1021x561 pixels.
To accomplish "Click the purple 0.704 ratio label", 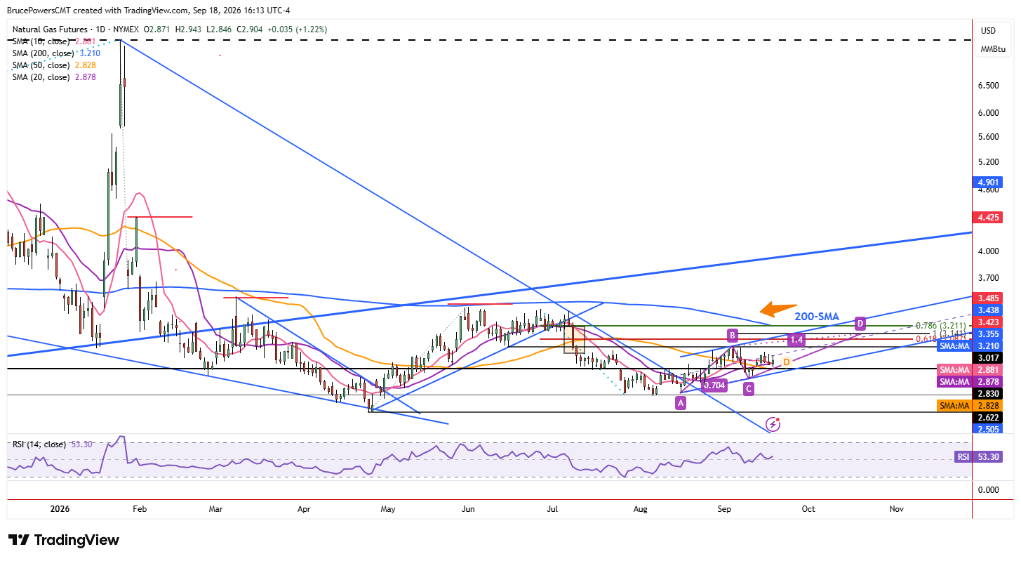I will (x=714, y=385).
